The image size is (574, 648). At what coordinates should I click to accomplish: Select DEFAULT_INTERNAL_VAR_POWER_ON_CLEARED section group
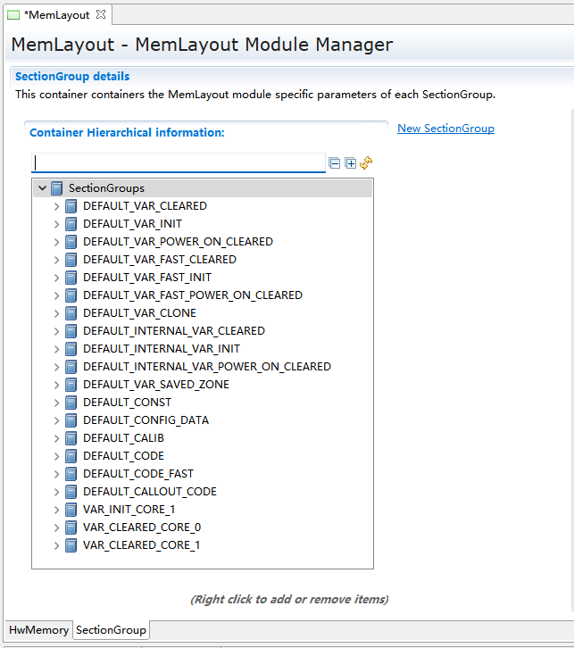(206, 367)
